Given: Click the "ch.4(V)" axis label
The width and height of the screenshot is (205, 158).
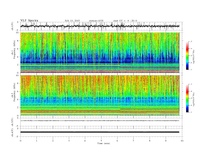Looking at the screenshot, I should pos(12,132).
